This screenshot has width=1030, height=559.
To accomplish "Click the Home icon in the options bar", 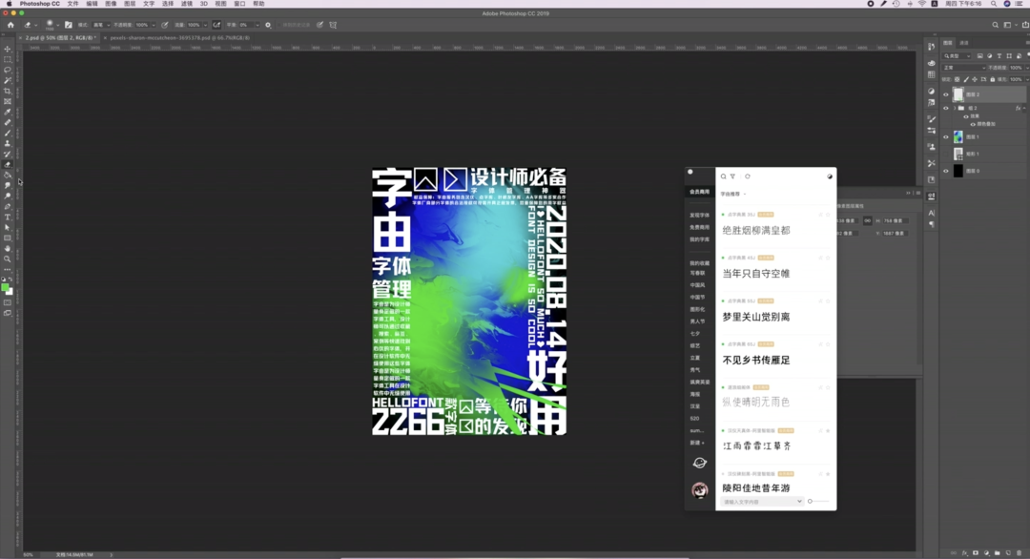I will click(10, 25).
